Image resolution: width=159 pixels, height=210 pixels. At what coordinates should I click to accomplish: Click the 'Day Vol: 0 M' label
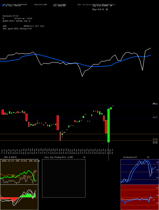[x=100, y=10]
